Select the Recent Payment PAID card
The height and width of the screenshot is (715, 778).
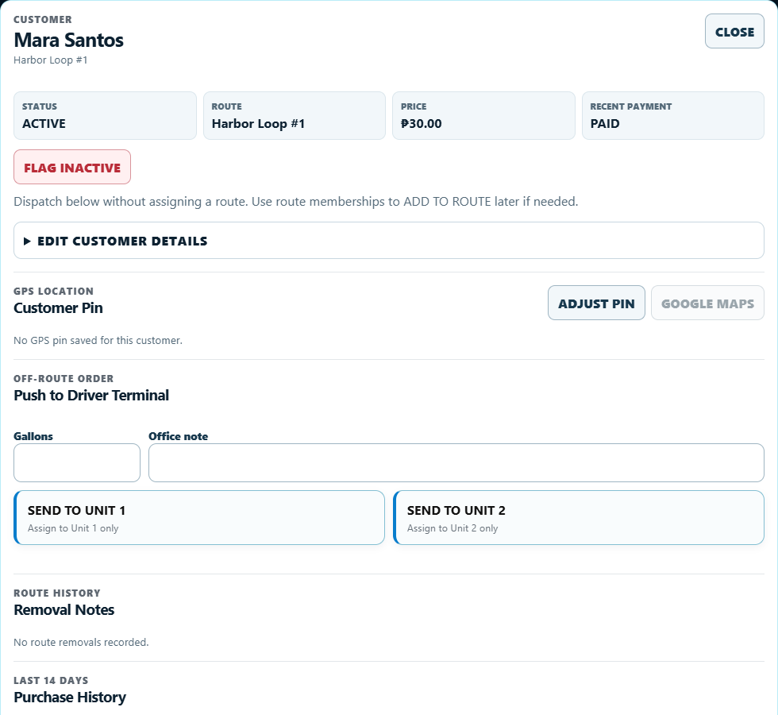point(673,115)
